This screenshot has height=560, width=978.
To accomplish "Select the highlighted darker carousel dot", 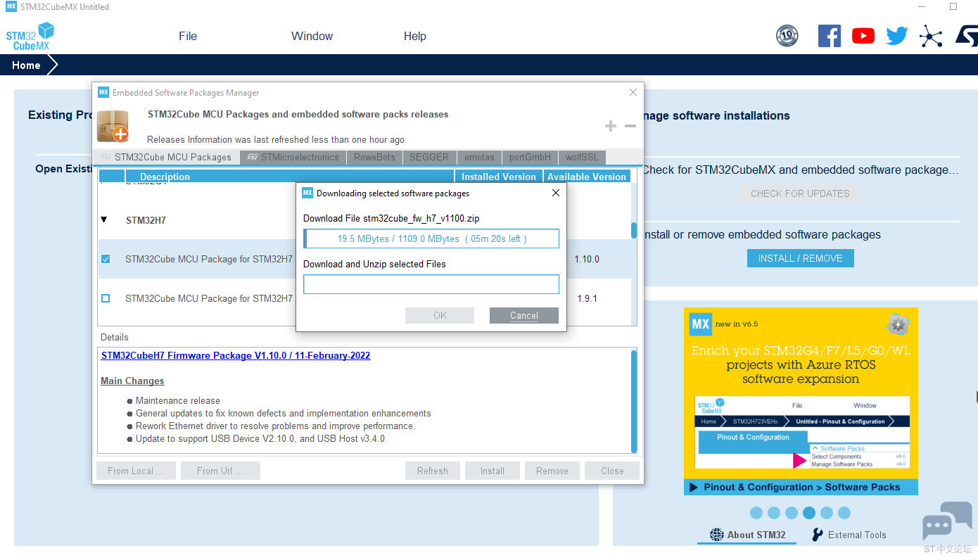I will (x=809, y=513).
